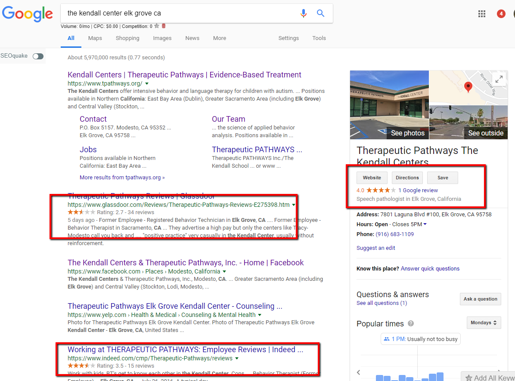Open the tpathways.org URL dropdown arrow

[x=147, y=83]
